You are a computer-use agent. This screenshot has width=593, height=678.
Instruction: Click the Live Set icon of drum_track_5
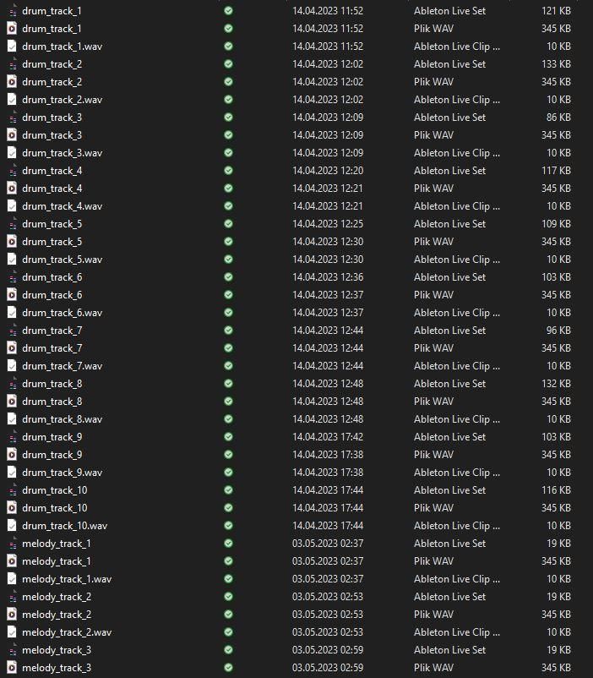13,223
